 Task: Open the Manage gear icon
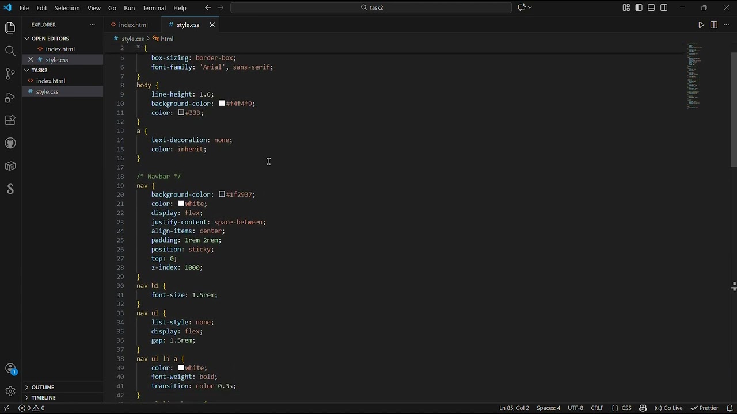coord(10,392)
